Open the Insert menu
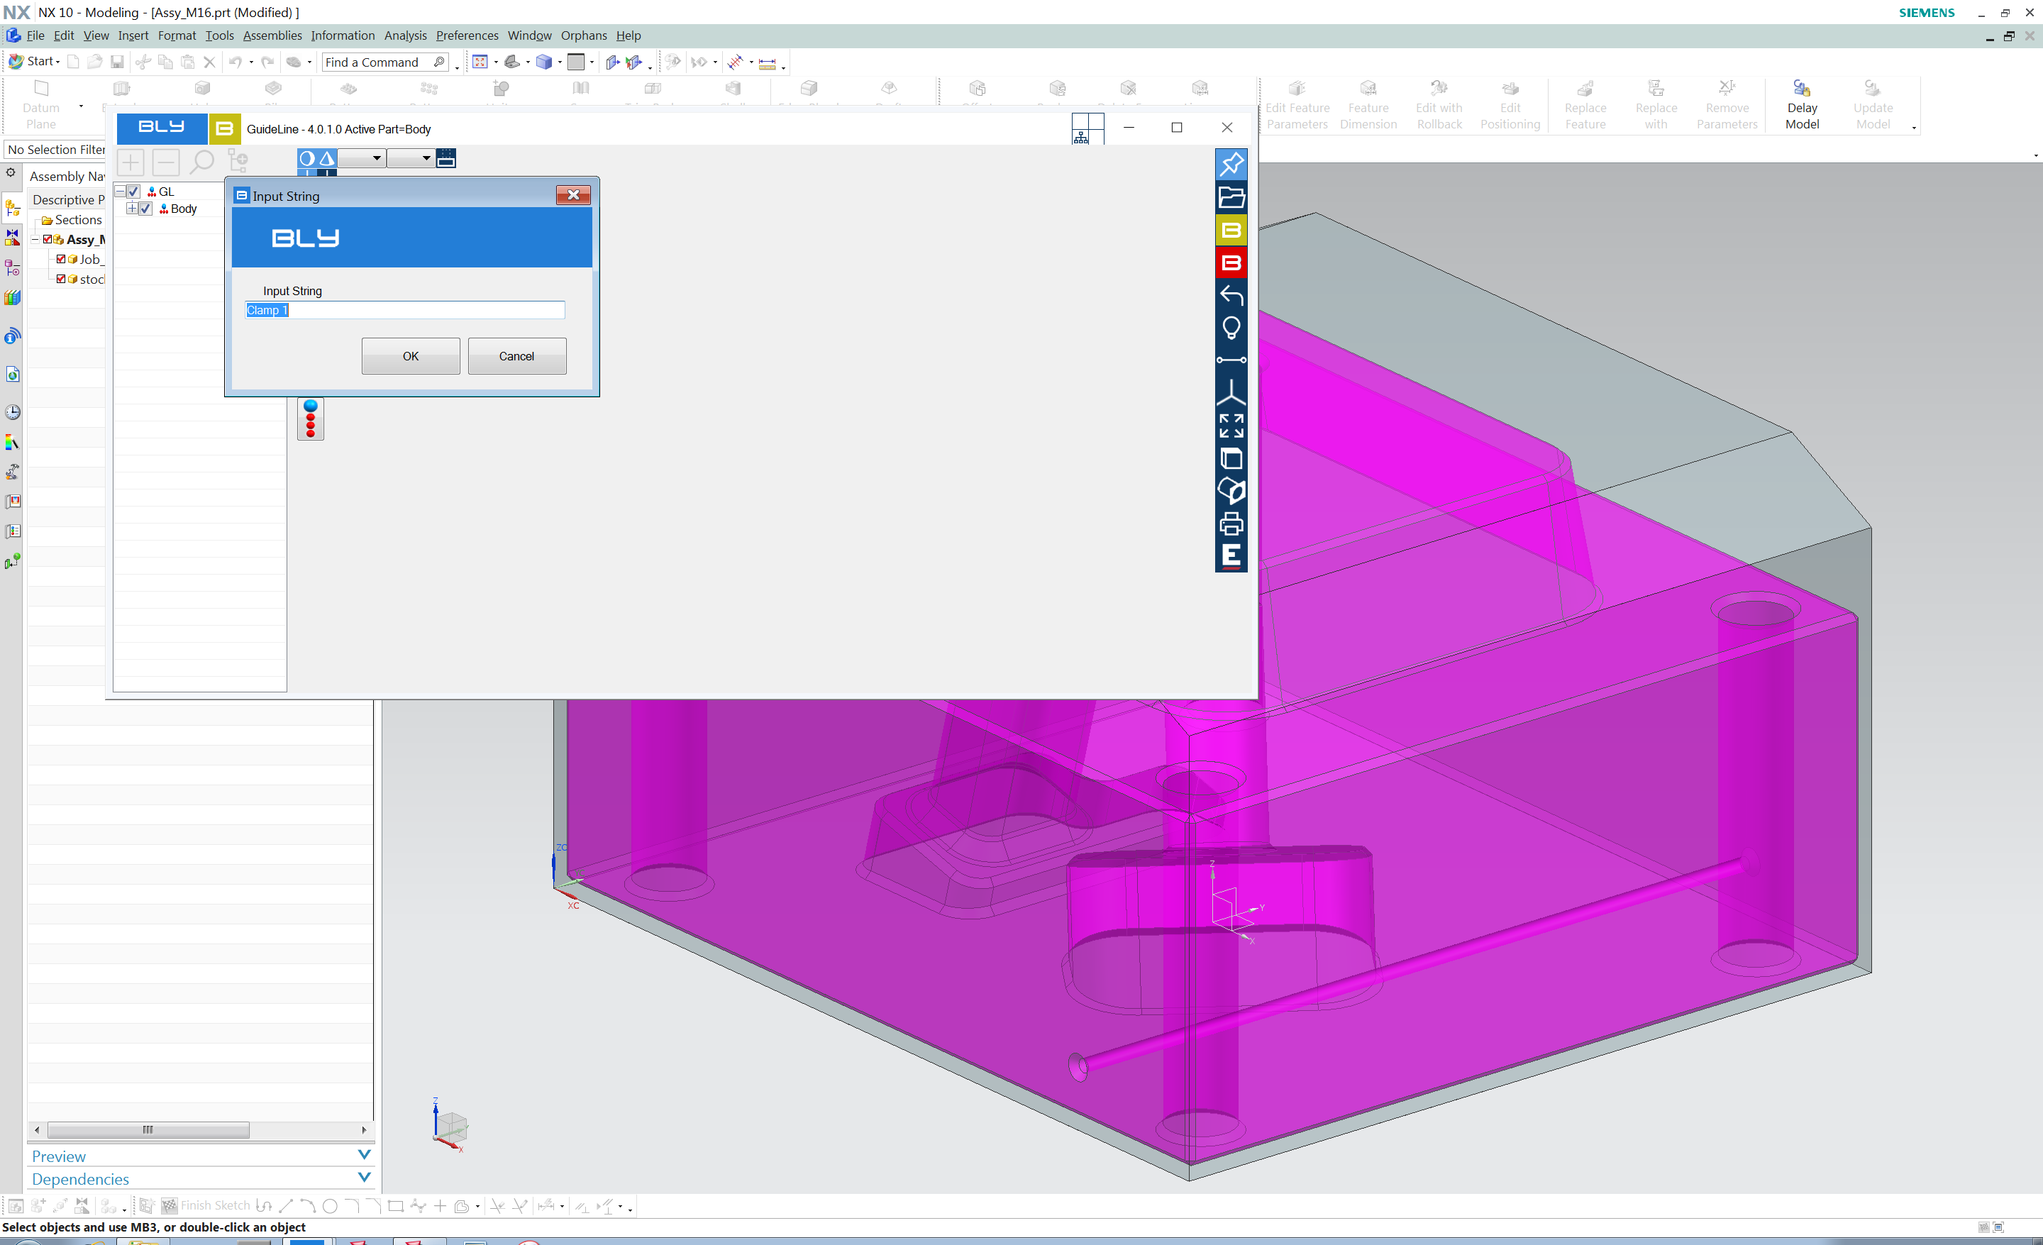Image resolution: width=2043 pixels, height=1245 pixels. click(133, 35)
